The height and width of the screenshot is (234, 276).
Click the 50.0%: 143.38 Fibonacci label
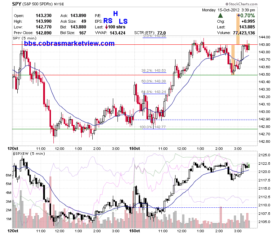154,81
